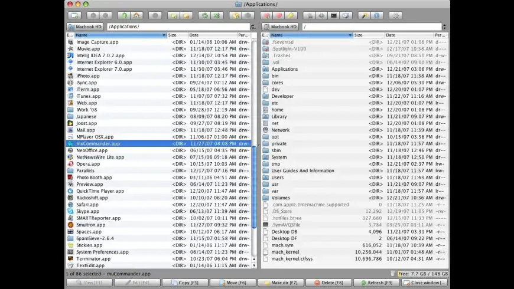Select Desktop DB file in right panel
The image size is (514, 289).
(354, 232)
